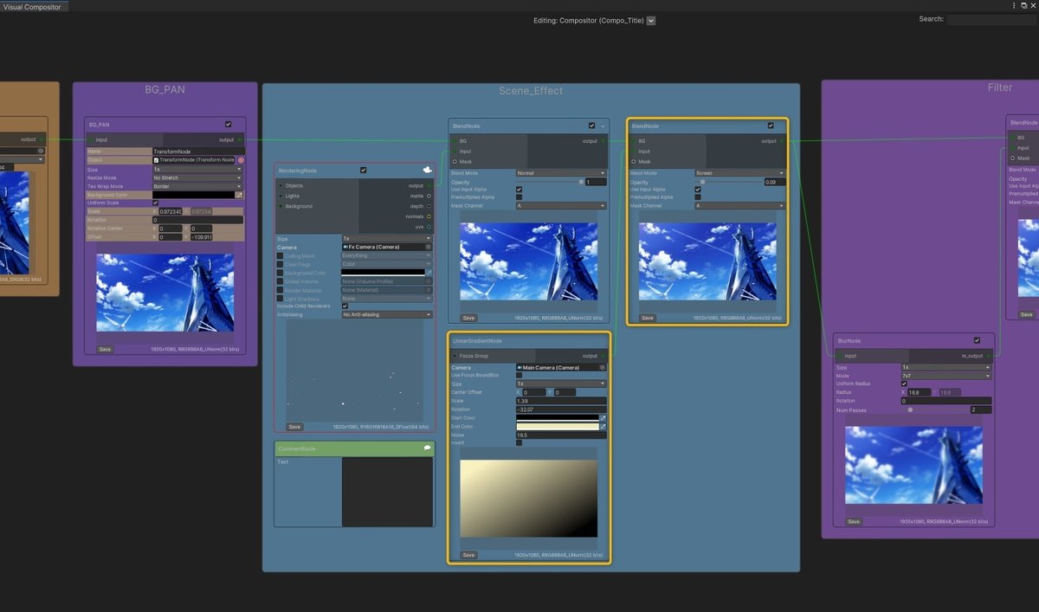Click the BlurNode m_output port
Viewport: 1039px width, 612px height.
[990, 356]
